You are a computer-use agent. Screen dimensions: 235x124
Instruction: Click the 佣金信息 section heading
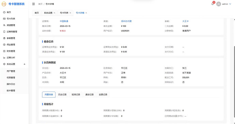49,42
